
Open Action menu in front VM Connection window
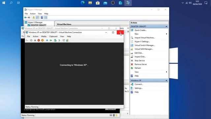(36, 36)
